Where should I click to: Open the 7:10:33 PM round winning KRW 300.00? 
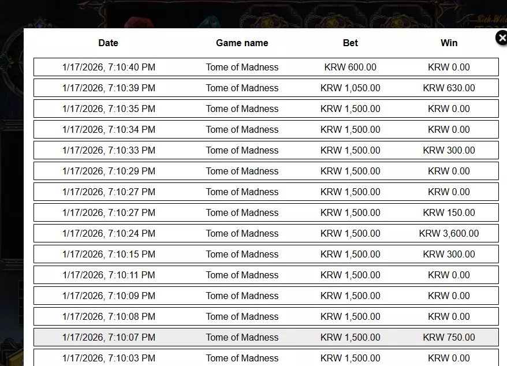click(266, 150)
